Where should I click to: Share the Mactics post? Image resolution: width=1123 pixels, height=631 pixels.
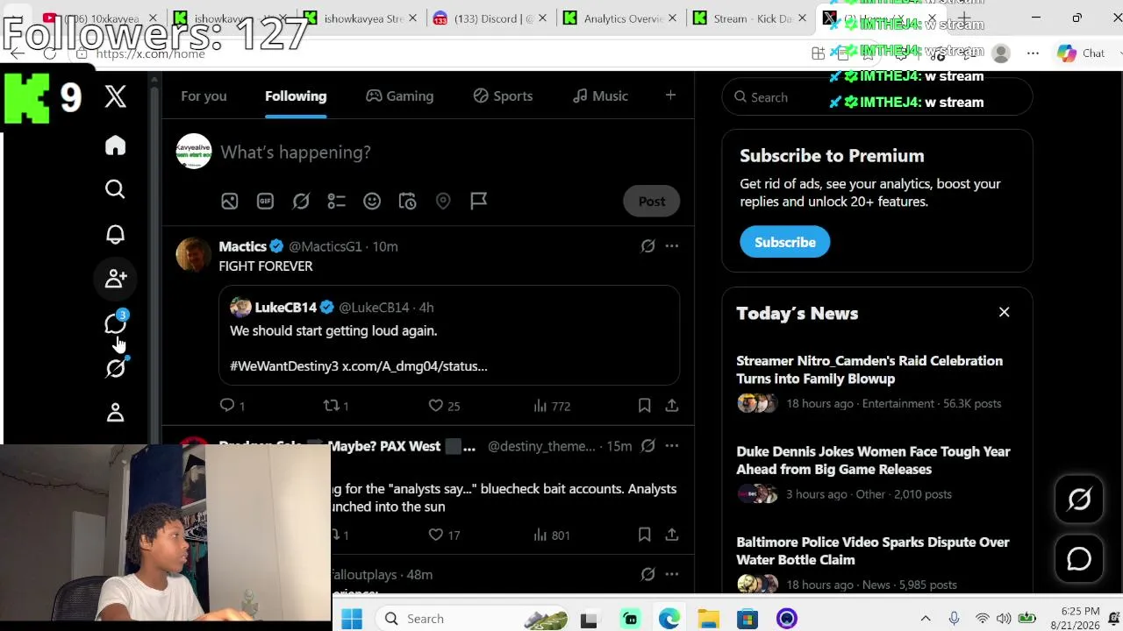tap(671, 406)
